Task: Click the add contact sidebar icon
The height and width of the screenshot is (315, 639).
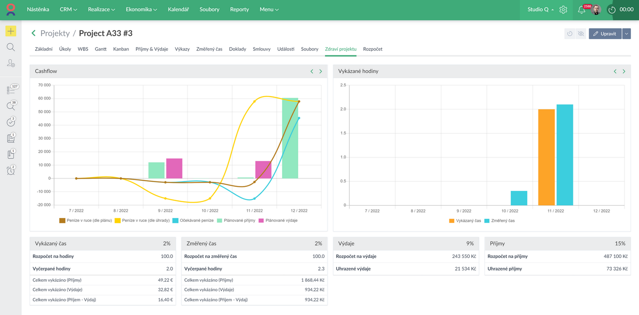Action: click(11, 63)
